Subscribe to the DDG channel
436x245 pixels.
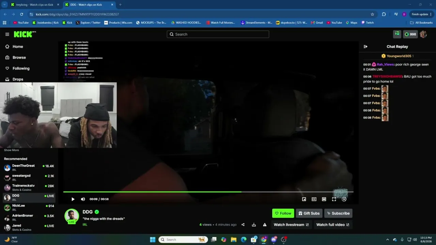(338, 213)
